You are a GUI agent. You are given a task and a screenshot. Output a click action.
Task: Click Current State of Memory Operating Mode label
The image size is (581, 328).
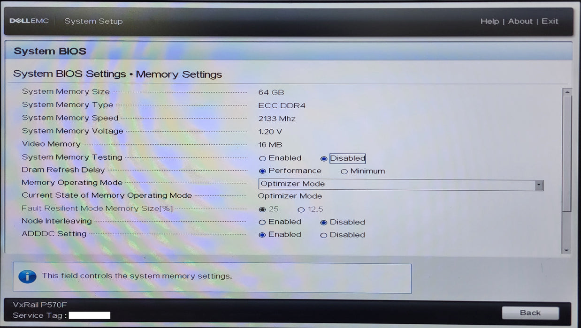tap(107, 195)
